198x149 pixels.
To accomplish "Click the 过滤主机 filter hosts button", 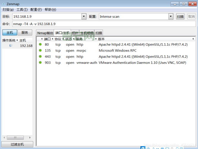I will tap(17, 144).
